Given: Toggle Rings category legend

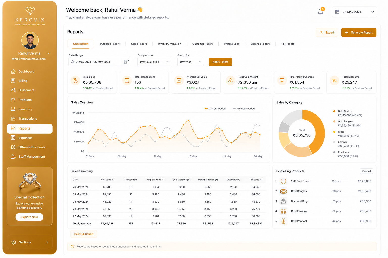Looking at the screenshot, I should [346, 134].
